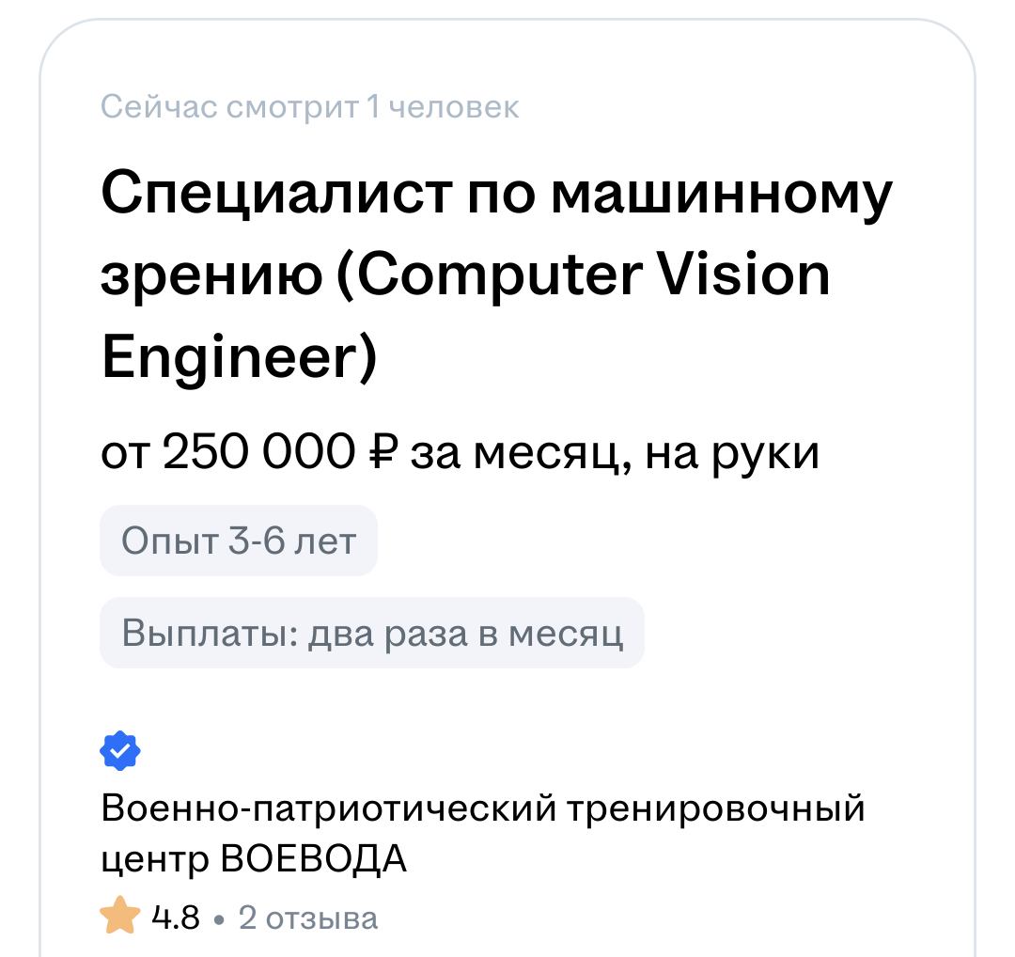Click "Computer Vision" in the job title
The width and height of the screenshot is (1015, 957).
click(x=593, y=275)
